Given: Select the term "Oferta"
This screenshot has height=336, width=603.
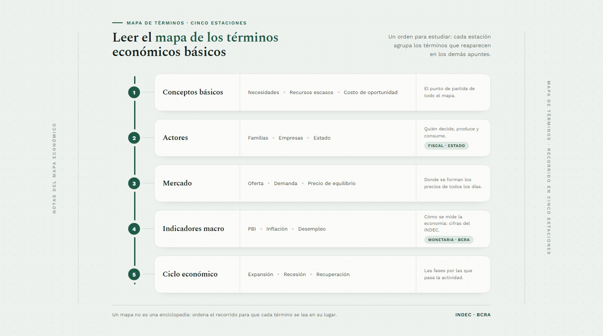Looking at the screenshot, I should (256, 183).
